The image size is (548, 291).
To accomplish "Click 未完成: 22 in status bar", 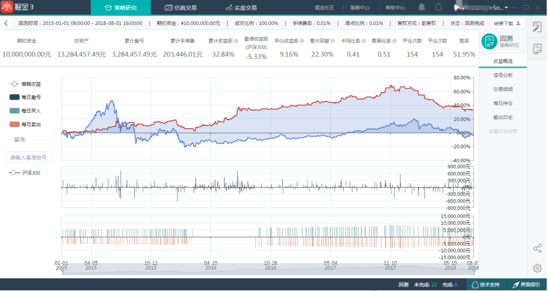I will click(426, 284).
